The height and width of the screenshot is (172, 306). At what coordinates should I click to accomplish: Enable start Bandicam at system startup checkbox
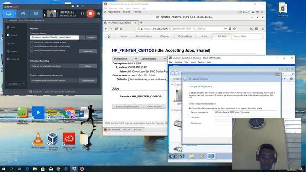(x=32, y=50)
